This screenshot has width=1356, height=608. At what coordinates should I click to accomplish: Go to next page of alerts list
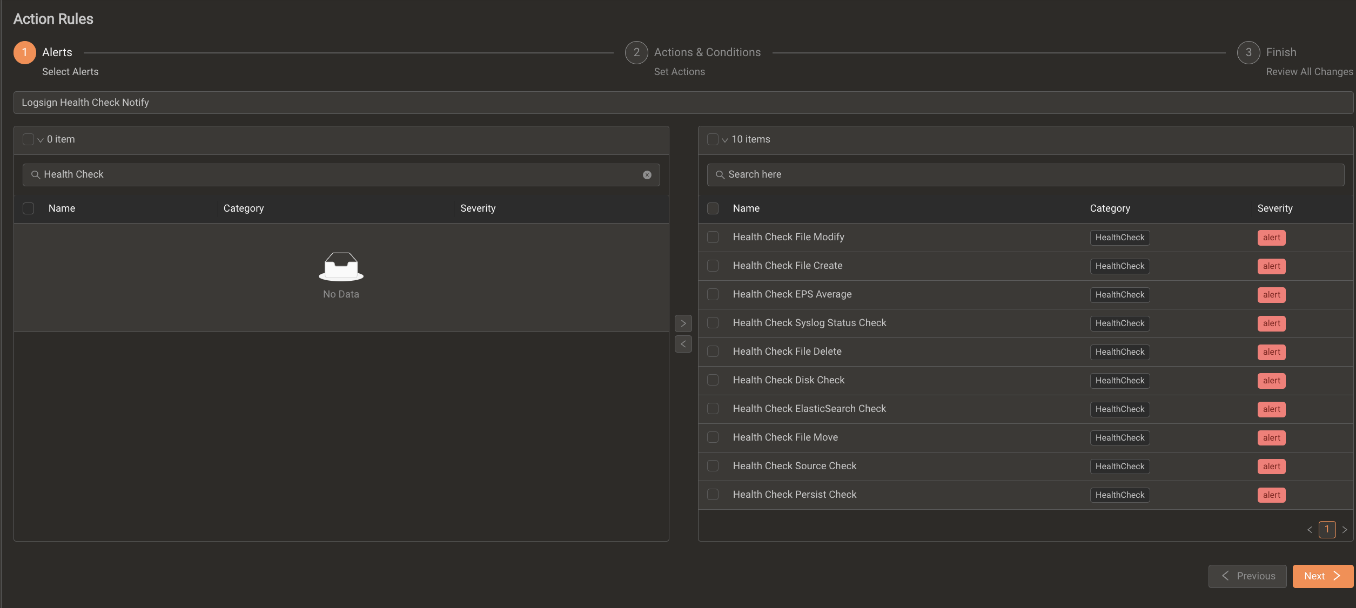[x=1345, y=530]
